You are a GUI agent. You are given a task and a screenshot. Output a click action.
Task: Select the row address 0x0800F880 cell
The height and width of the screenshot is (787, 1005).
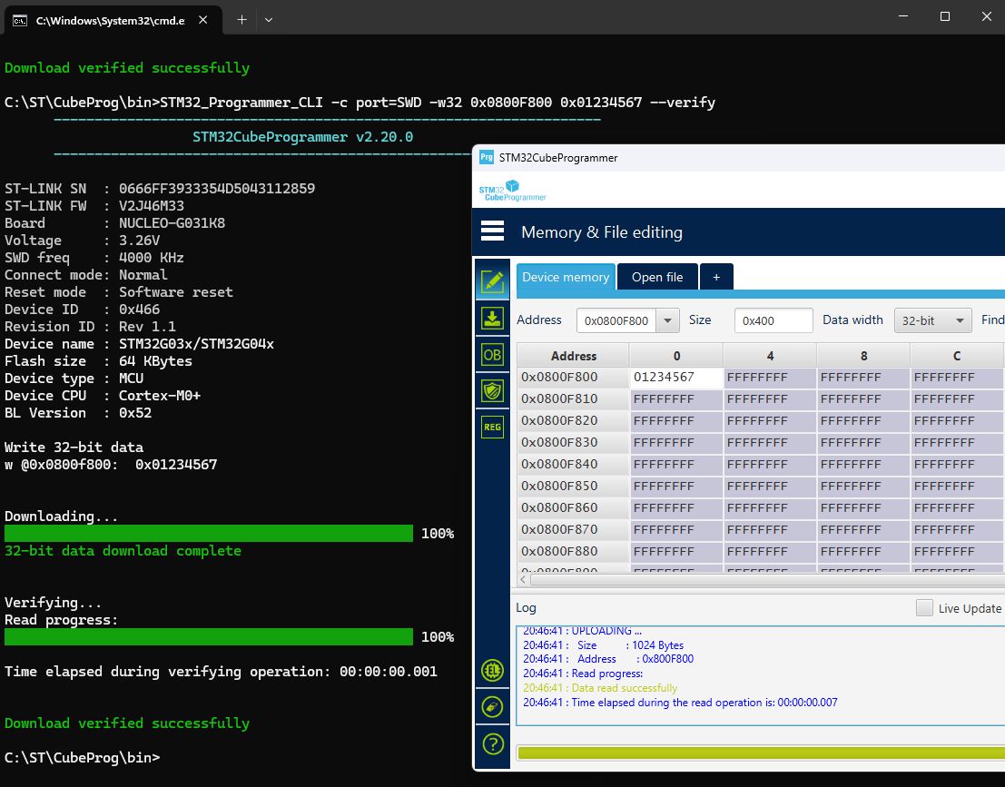[x=573, y=552]
